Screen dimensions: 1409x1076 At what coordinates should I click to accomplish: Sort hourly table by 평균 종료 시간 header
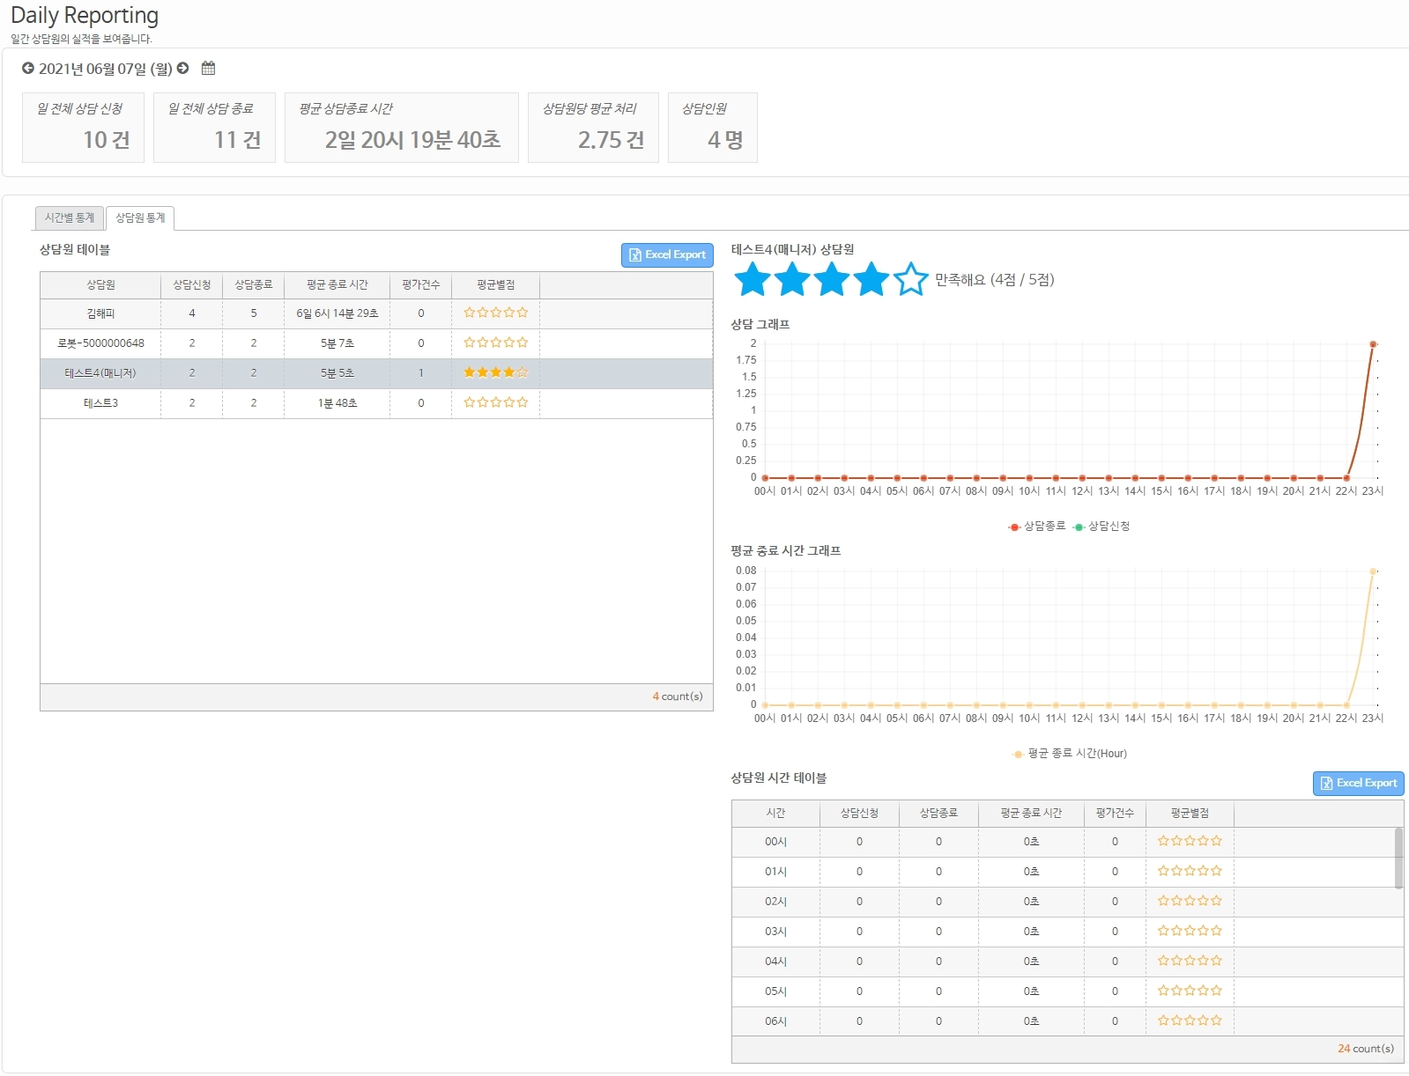(1031, 814)
